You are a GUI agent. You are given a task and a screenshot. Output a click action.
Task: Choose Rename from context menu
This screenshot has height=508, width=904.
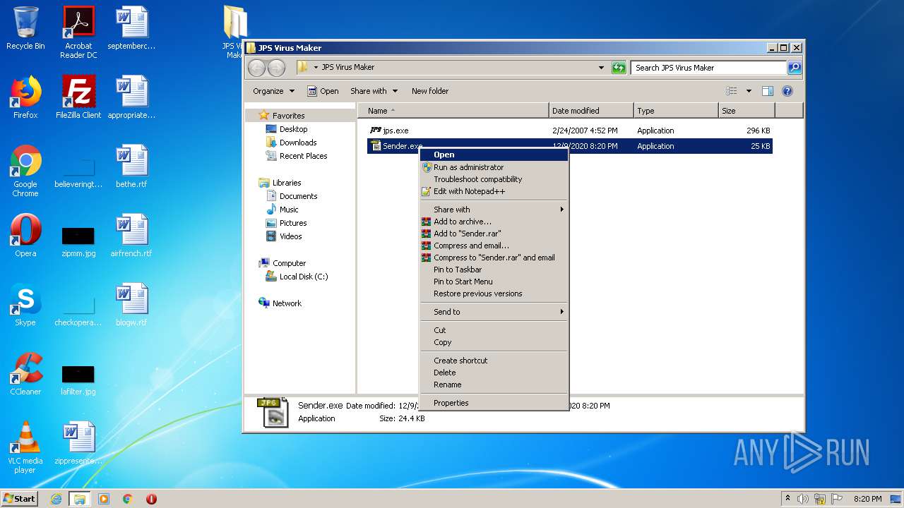coord(494,385)
